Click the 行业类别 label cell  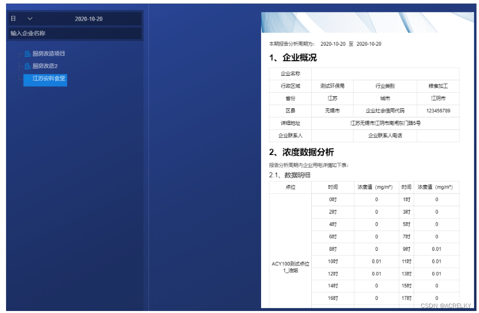pyautogui.click(x=385, y=86)
